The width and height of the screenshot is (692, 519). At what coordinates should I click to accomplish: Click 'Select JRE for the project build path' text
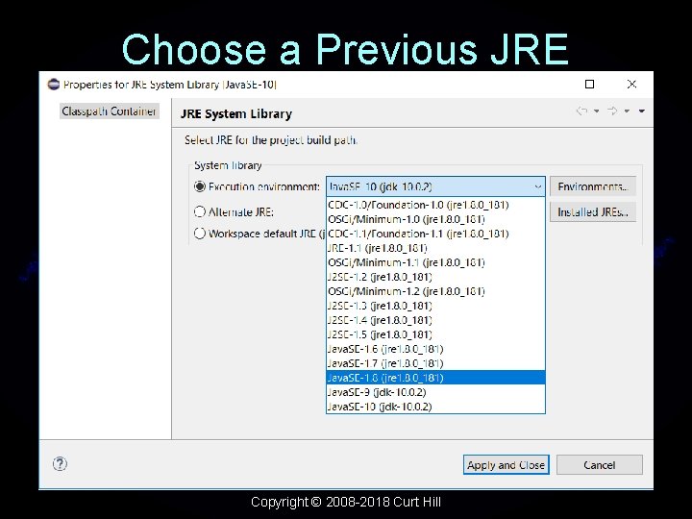(271, 140)
